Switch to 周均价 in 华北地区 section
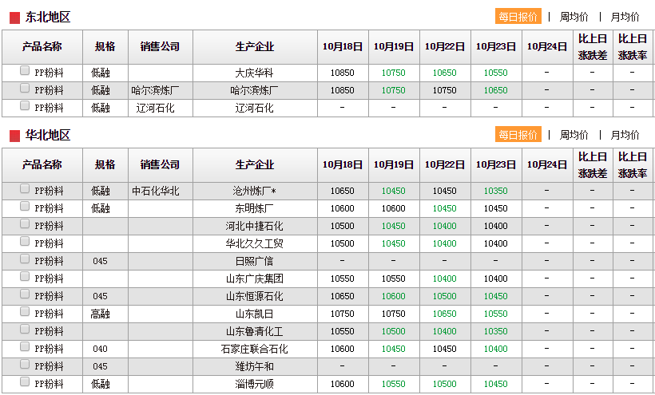Viewport: 655px width, 395px height. (x=574, y=135)
